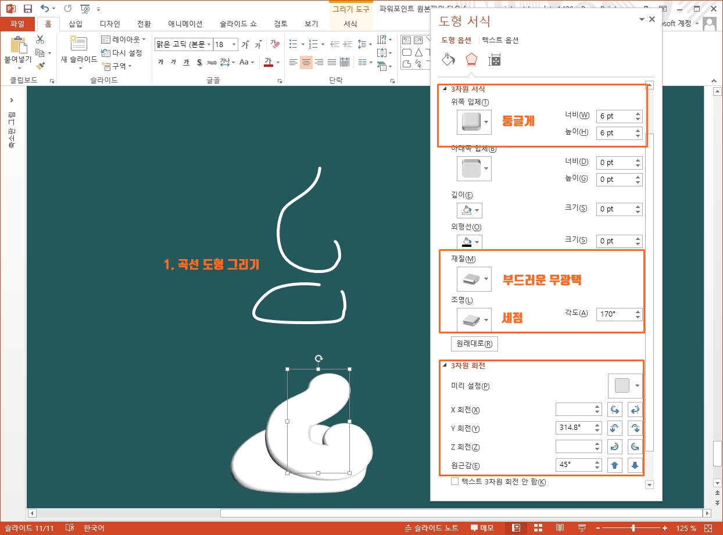Switch to 슬라이드 쇼 ribbon tab

238,24
